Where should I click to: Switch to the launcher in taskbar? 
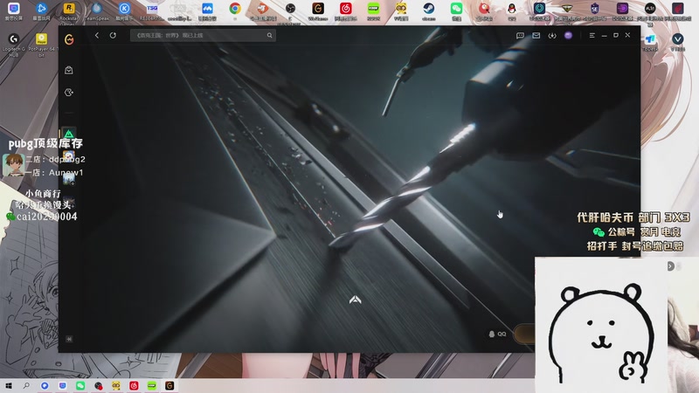tap(170, 385)
